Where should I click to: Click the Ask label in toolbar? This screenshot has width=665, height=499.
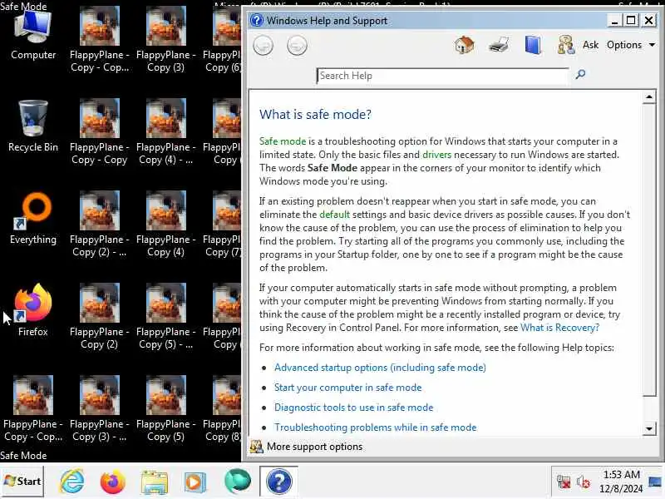click(590, 45)
